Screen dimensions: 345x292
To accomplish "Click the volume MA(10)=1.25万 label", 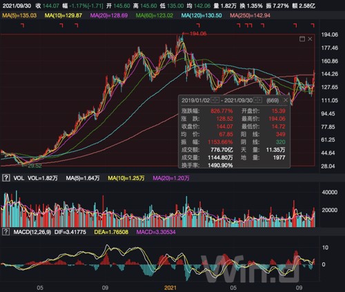I will [x=126, y=178].
